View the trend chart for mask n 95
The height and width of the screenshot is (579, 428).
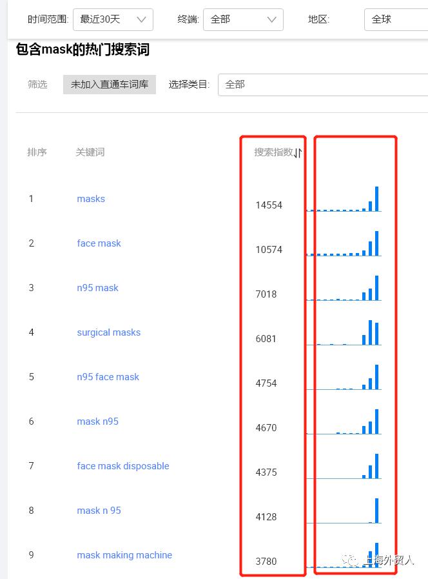tap(344, 511)
